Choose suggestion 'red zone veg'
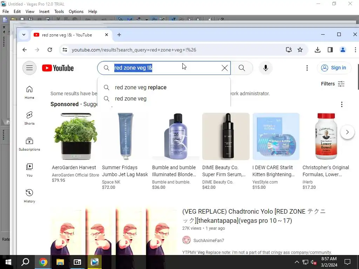Image resolution: width=359 pixels, height=269 pixels. pyautogui.click(x=164, y=98)
